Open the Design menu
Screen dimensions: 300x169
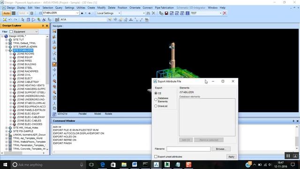pos(11,8)
